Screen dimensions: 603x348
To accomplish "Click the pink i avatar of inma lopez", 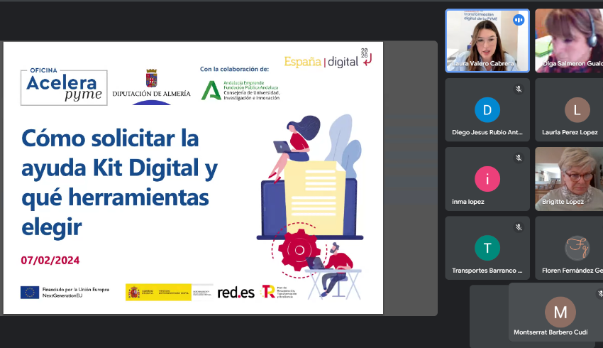I will [487, 179].
